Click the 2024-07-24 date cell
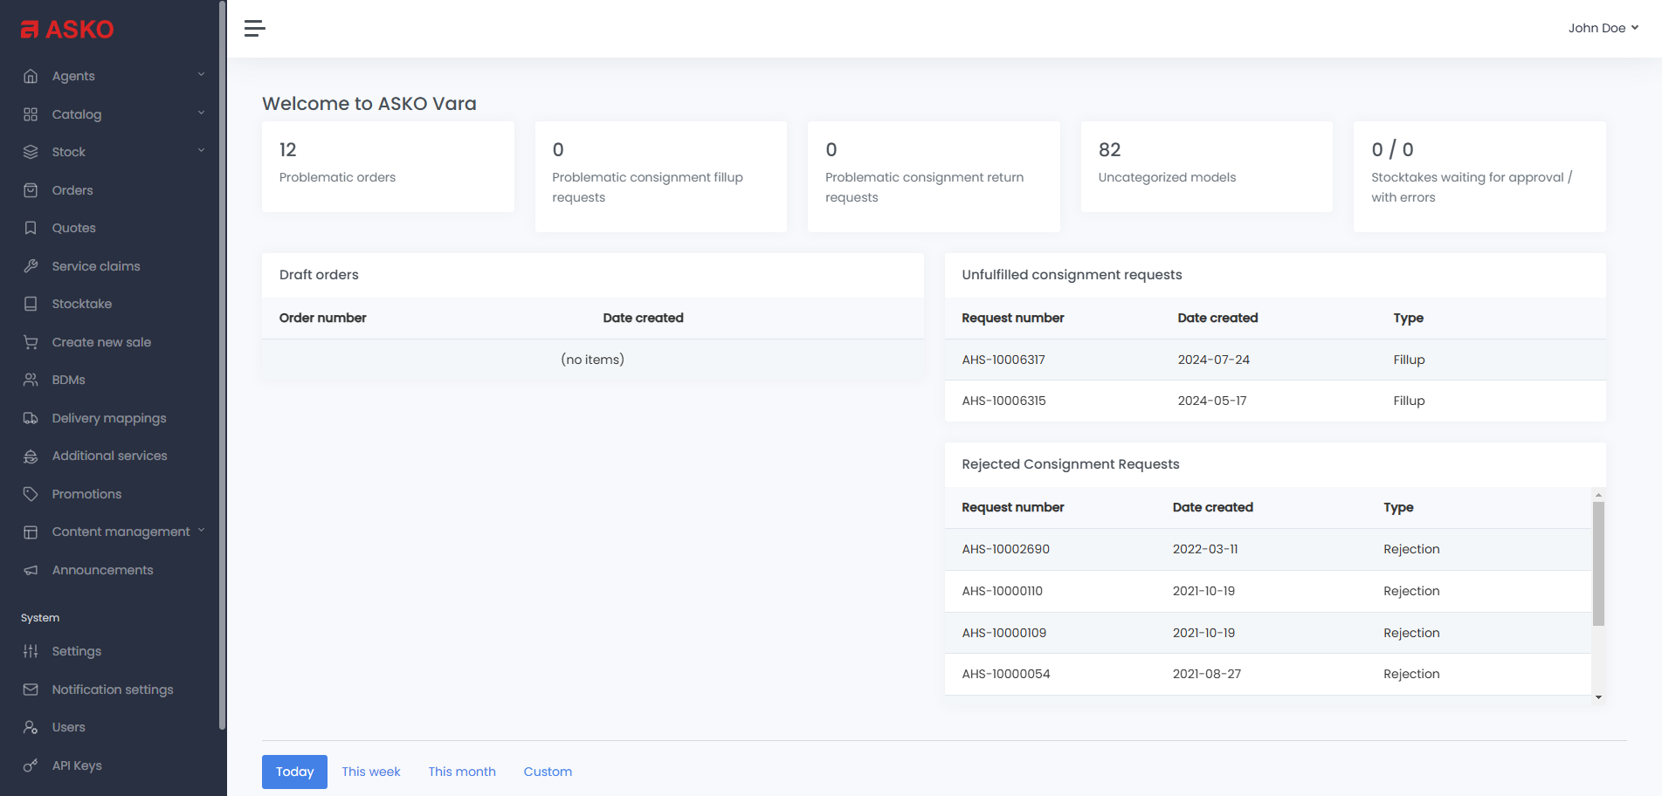 [x=1213, y=360]
